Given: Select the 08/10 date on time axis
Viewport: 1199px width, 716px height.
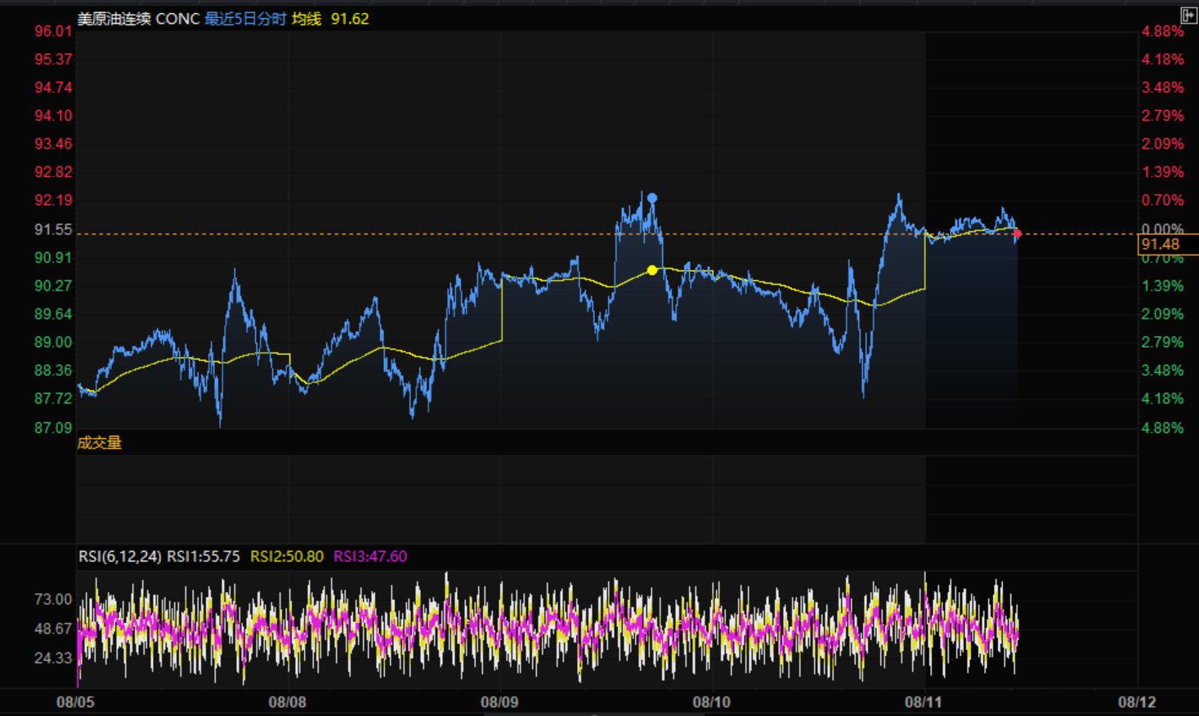Looking at the screenshot, I should 711,702.
